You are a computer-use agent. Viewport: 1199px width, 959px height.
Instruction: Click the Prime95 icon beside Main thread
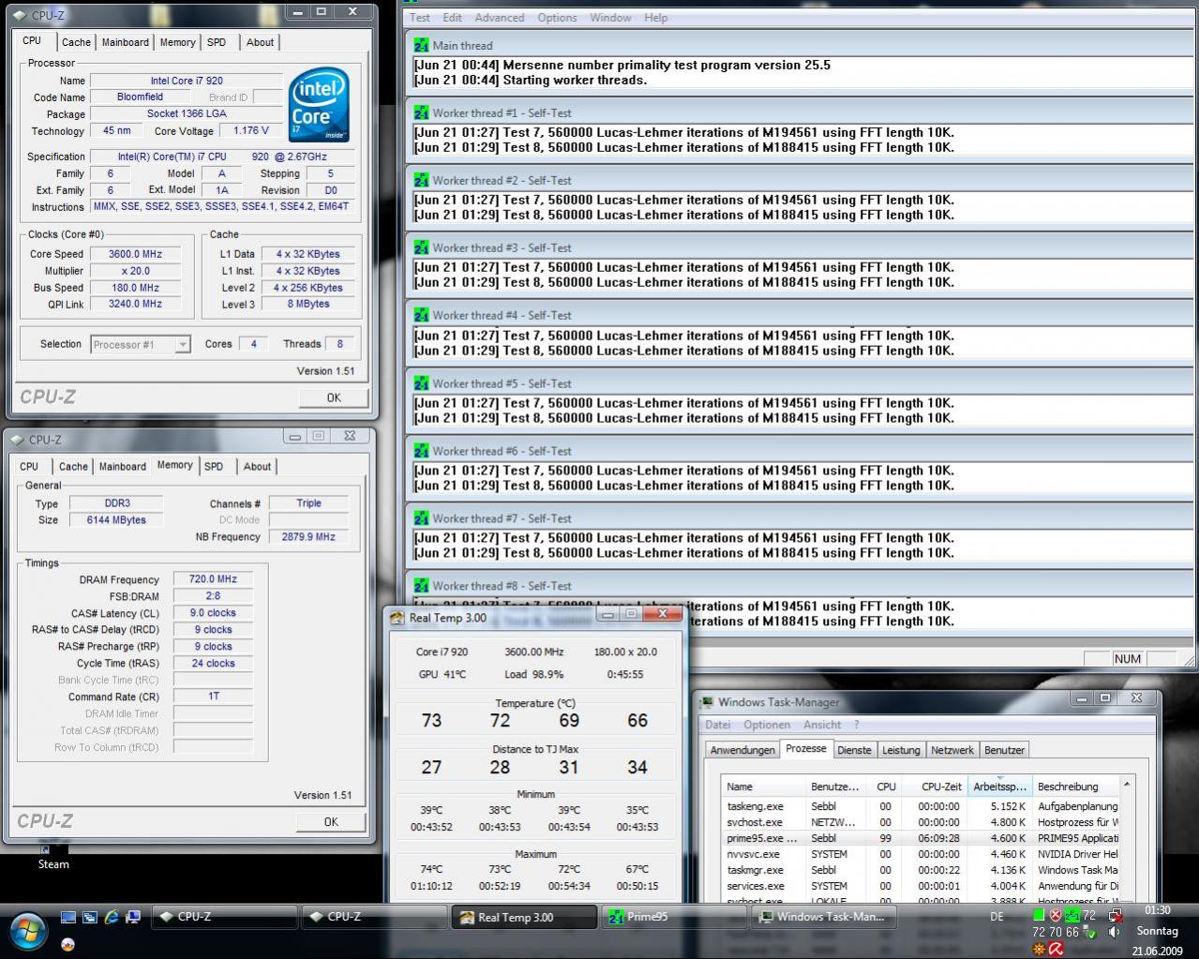(421, 45)
